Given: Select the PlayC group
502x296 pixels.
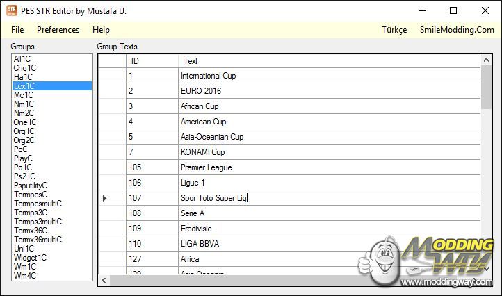Looking at the screenshot, I should tap(23, 158).
